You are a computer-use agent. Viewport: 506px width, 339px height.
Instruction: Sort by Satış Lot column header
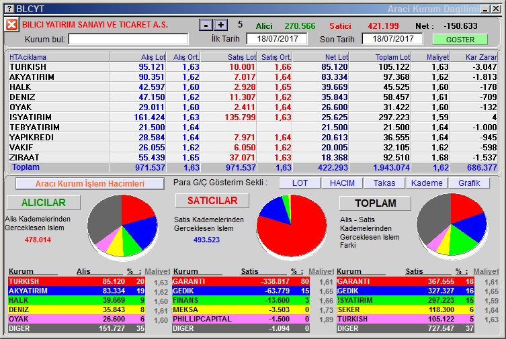click(228, 57)
